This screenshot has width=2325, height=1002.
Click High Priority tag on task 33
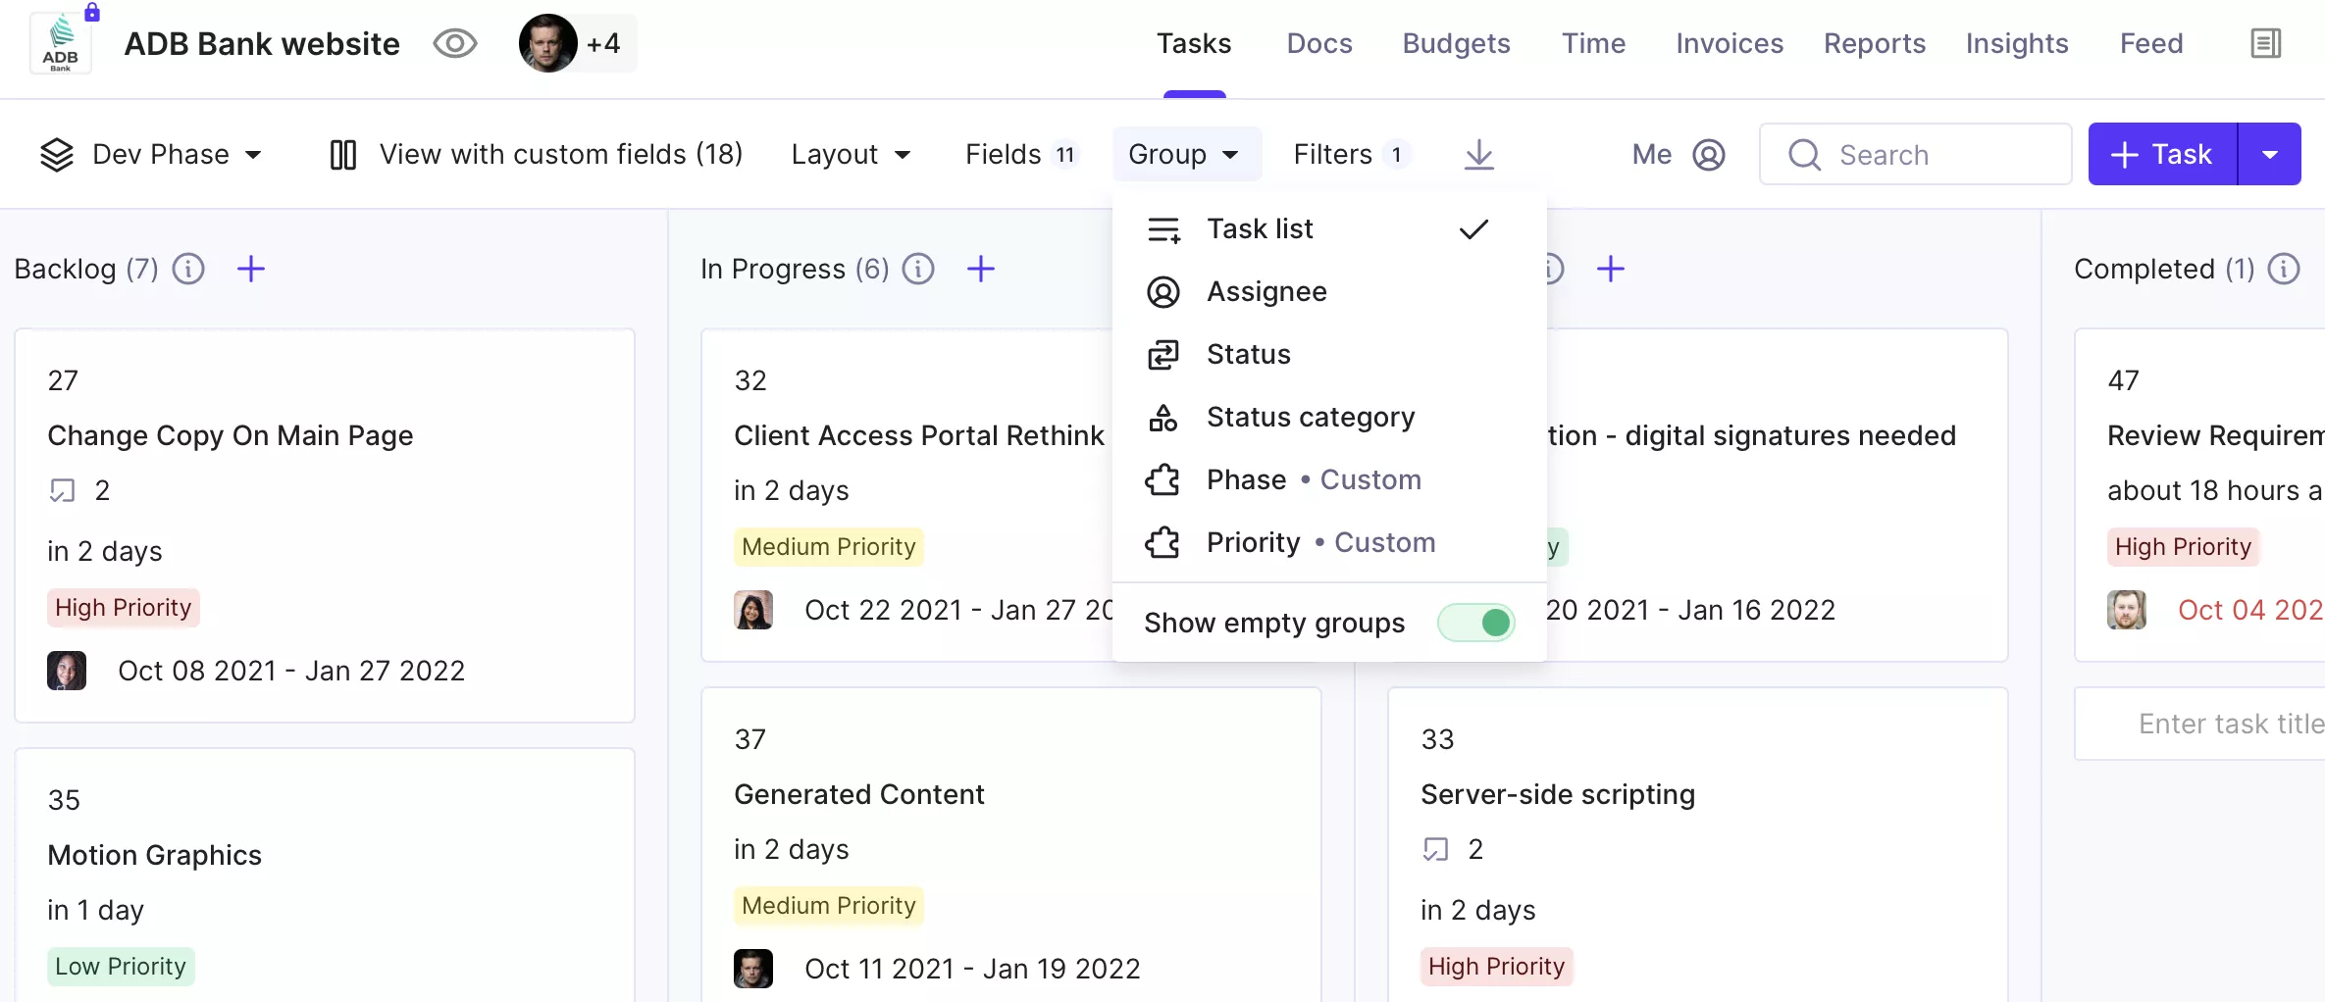(1497, 966)
